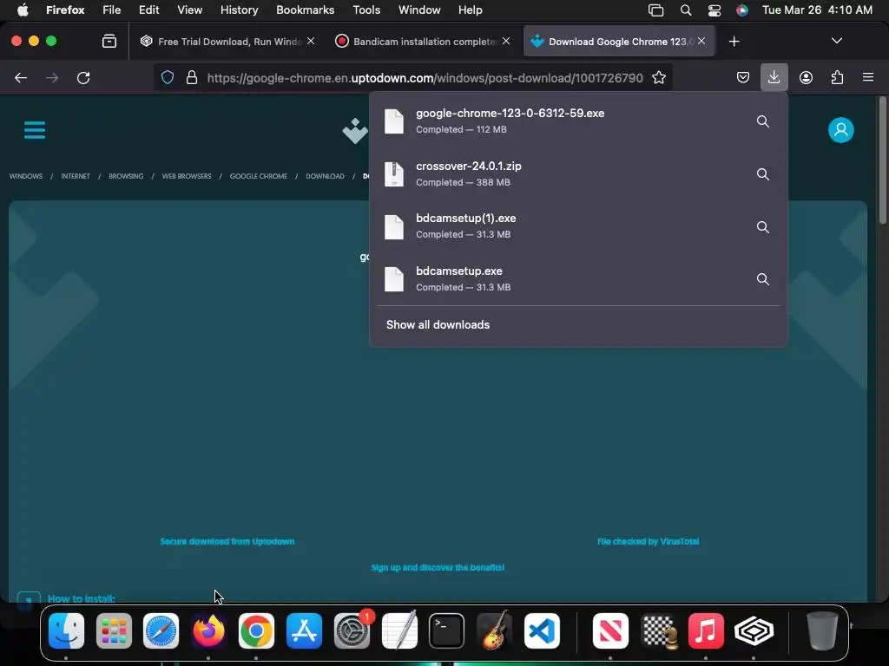The width and height of the screenshot is (889, 666).
Task: Open Music app from the Dock
Action: click(x=705, y=631)
